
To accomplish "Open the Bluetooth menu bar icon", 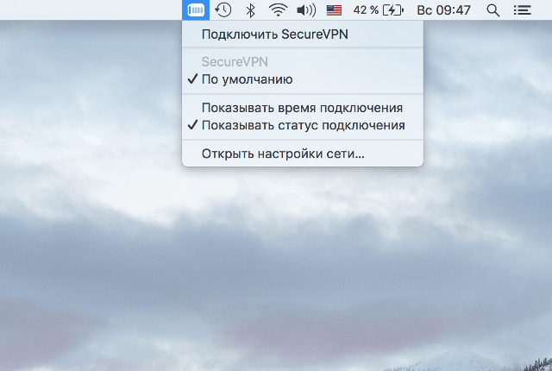I will pos(250,10).
